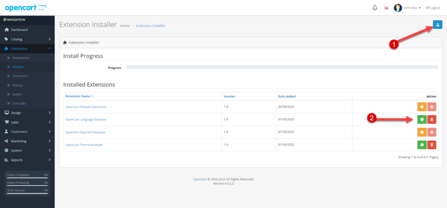Click the Logout link
Screen dimensions: 447x208
click(x=433, y=8)
